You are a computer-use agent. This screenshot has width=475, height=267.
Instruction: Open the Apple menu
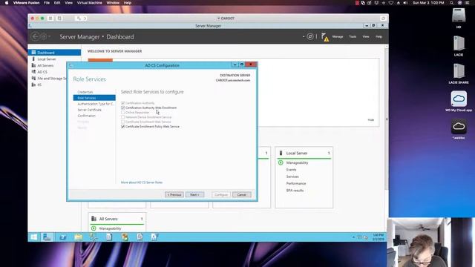7,3
